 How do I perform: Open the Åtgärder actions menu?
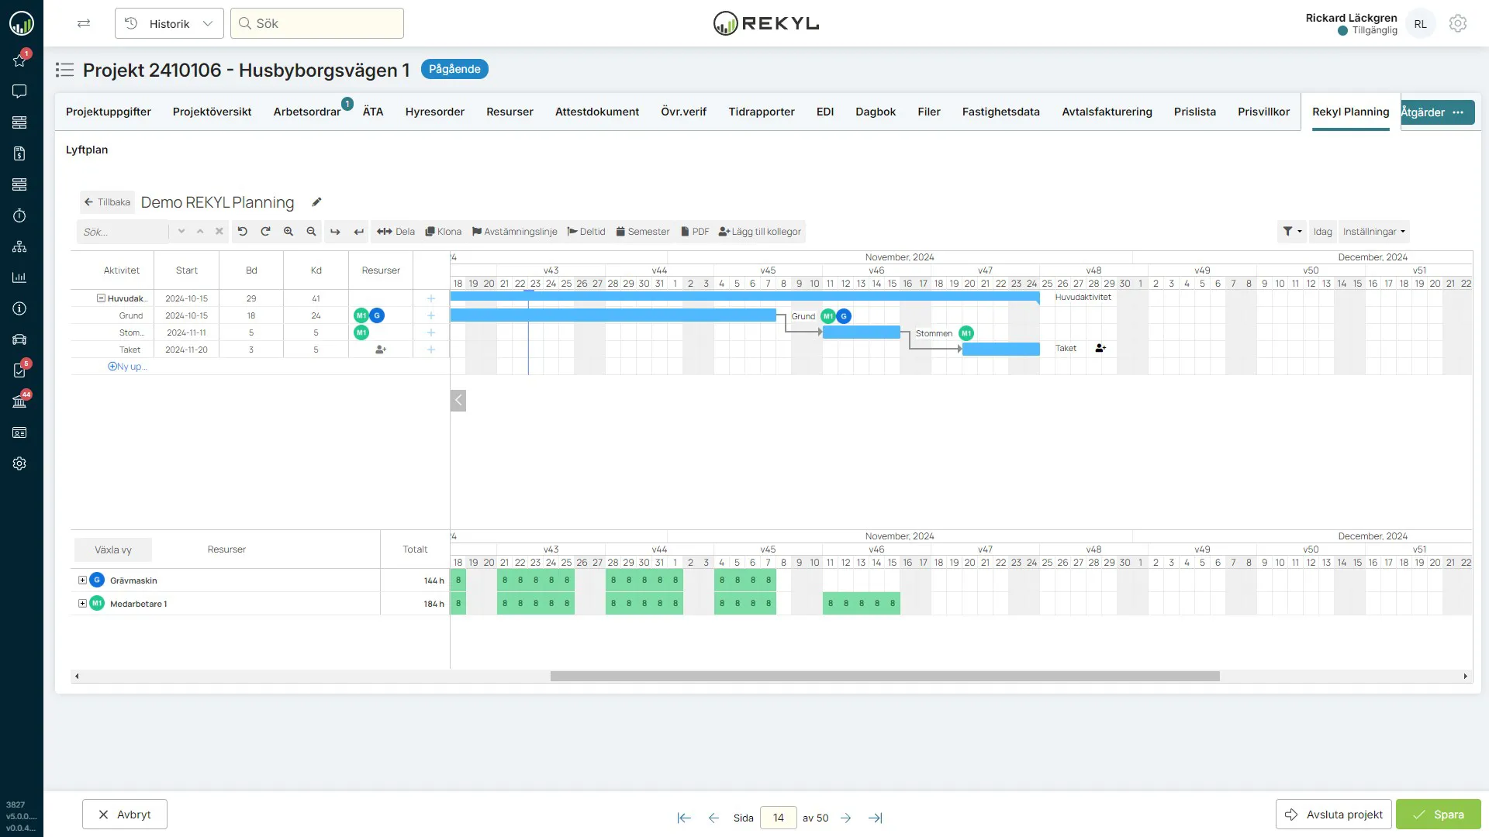coord(1437,112)
